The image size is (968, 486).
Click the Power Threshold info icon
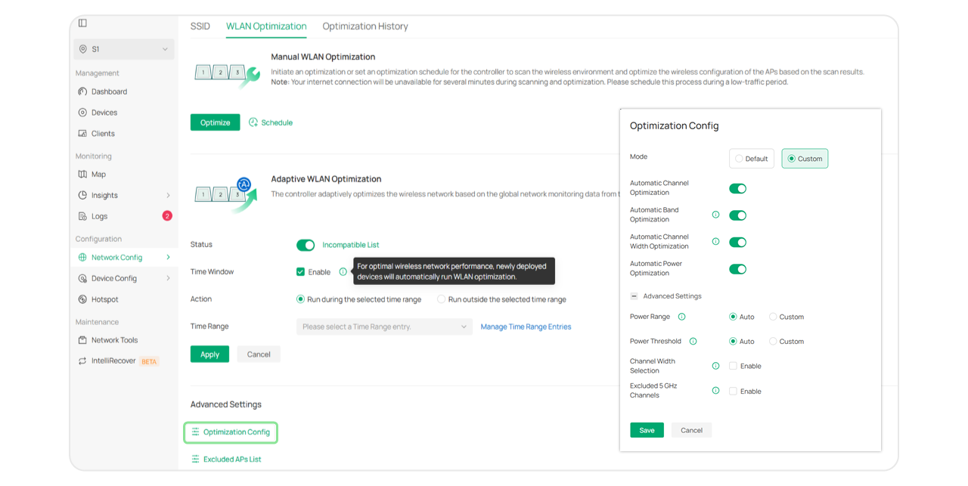[x=693, y=342]
